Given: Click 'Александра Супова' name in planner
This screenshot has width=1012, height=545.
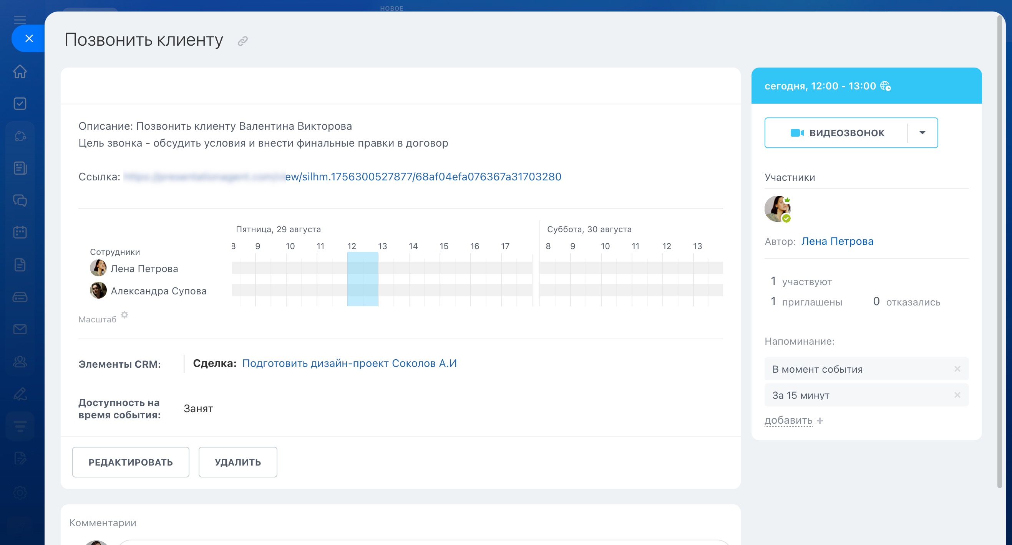Looking at the screenshot, I should [x=158, y=291].
